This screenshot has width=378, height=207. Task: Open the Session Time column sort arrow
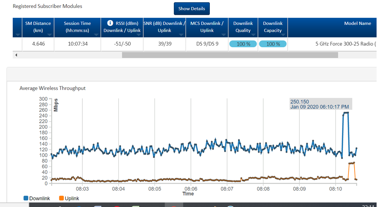pyautogui.click(x=97, y=35)
